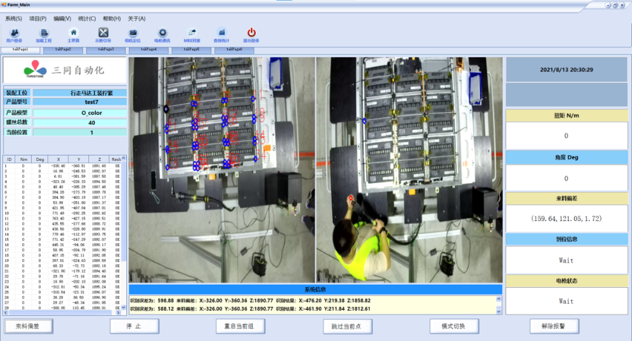Open 查询统计 statistics chart icon

click(x=221, y=35)
